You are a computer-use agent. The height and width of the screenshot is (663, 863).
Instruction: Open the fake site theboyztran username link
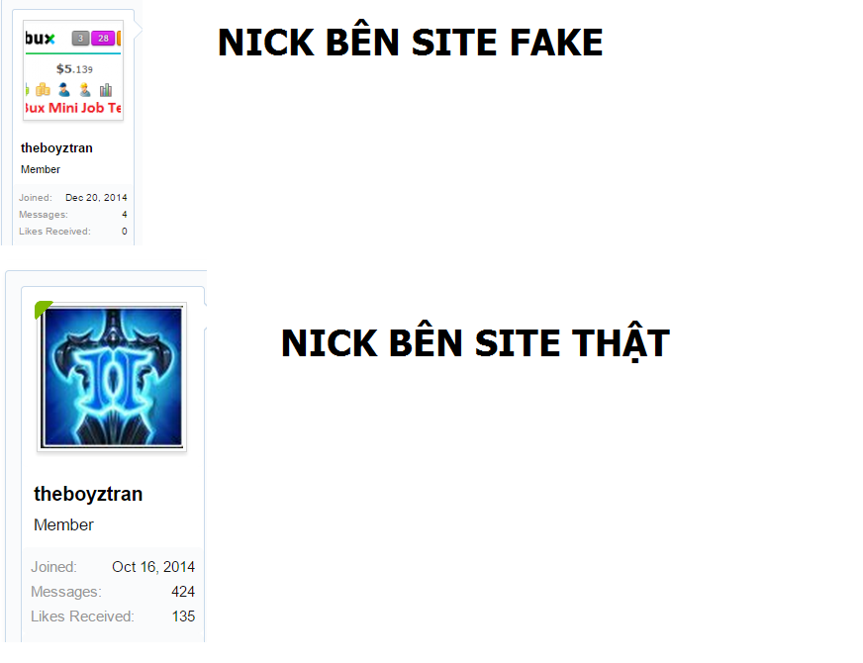(56, 148)
